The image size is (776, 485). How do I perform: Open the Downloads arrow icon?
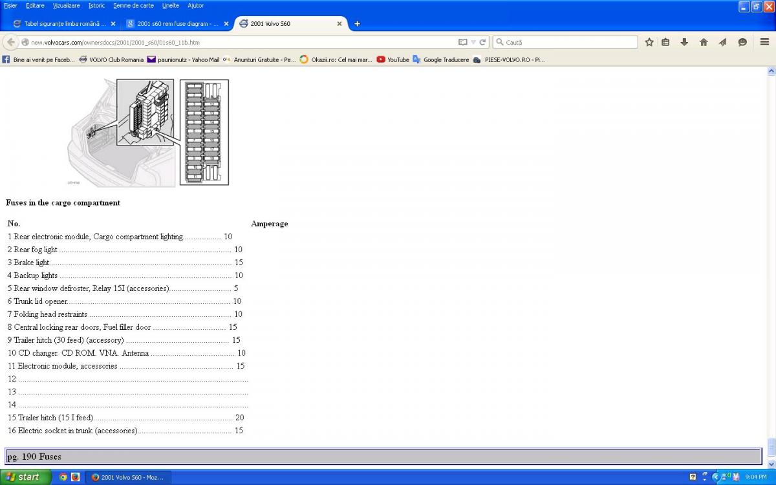(x=684, y=42)
